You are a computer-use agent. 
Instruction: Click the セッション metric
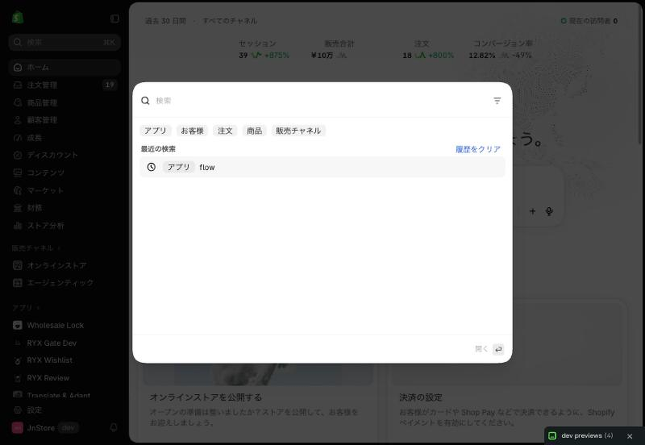click(x=264, y=49)
